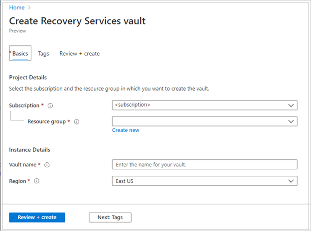Show the Vault name info tooltip icon

pyautogui.click(x=47, y=165)
